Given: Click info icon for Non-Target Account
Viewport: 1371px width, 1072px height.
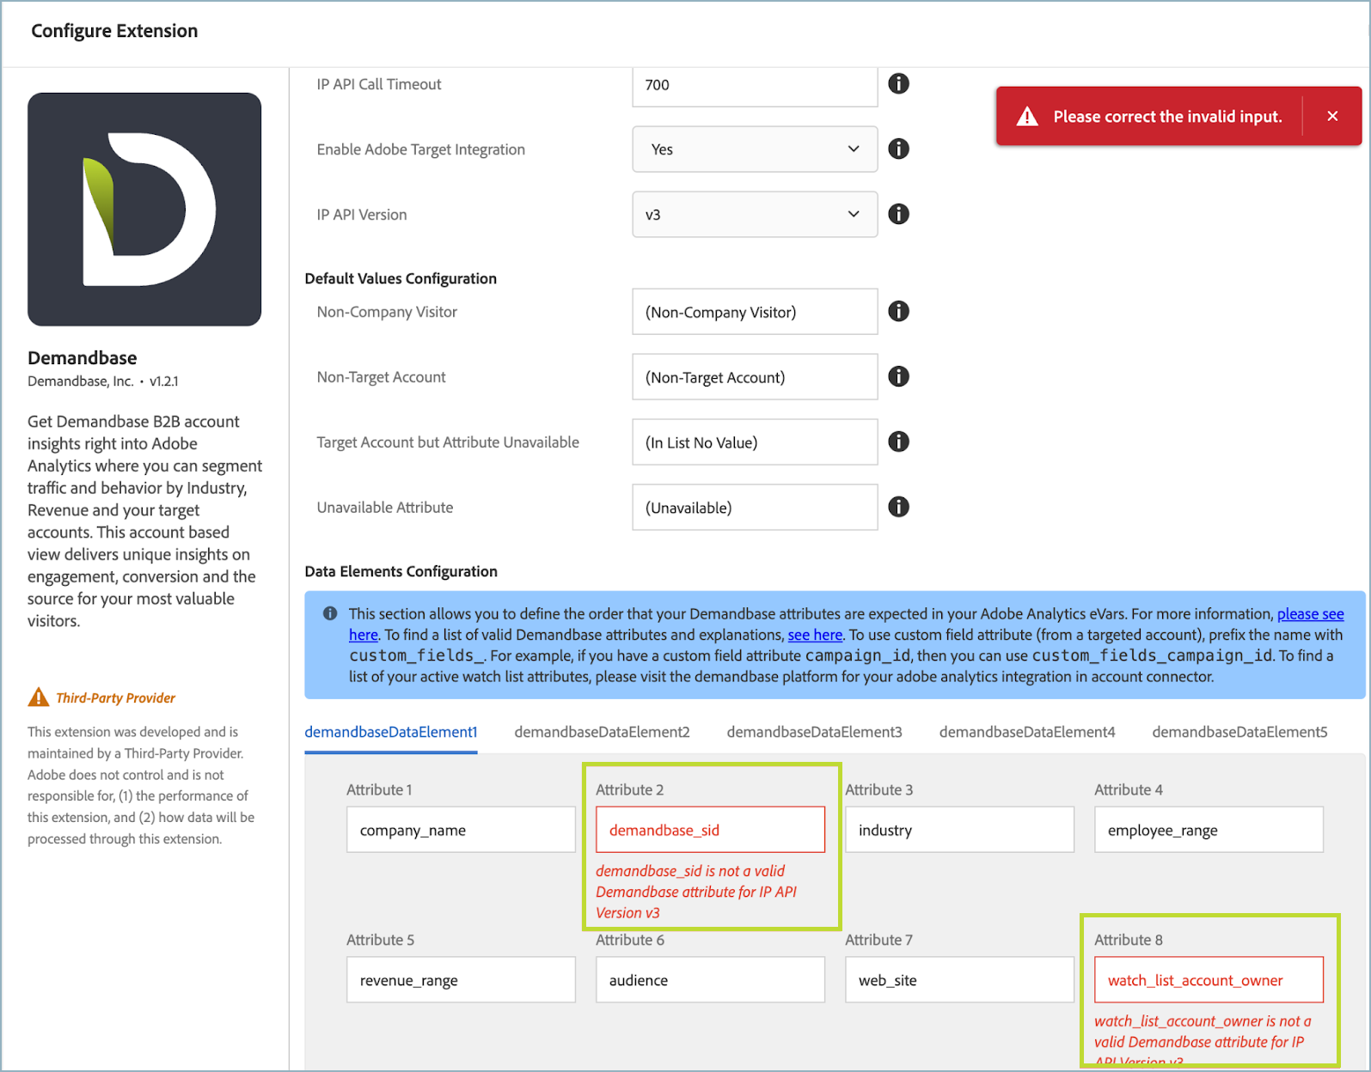Looking at the screenshot, I should 898,376.
